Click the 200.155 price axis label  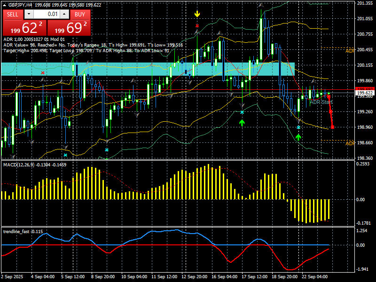click(x=365, y=65)
